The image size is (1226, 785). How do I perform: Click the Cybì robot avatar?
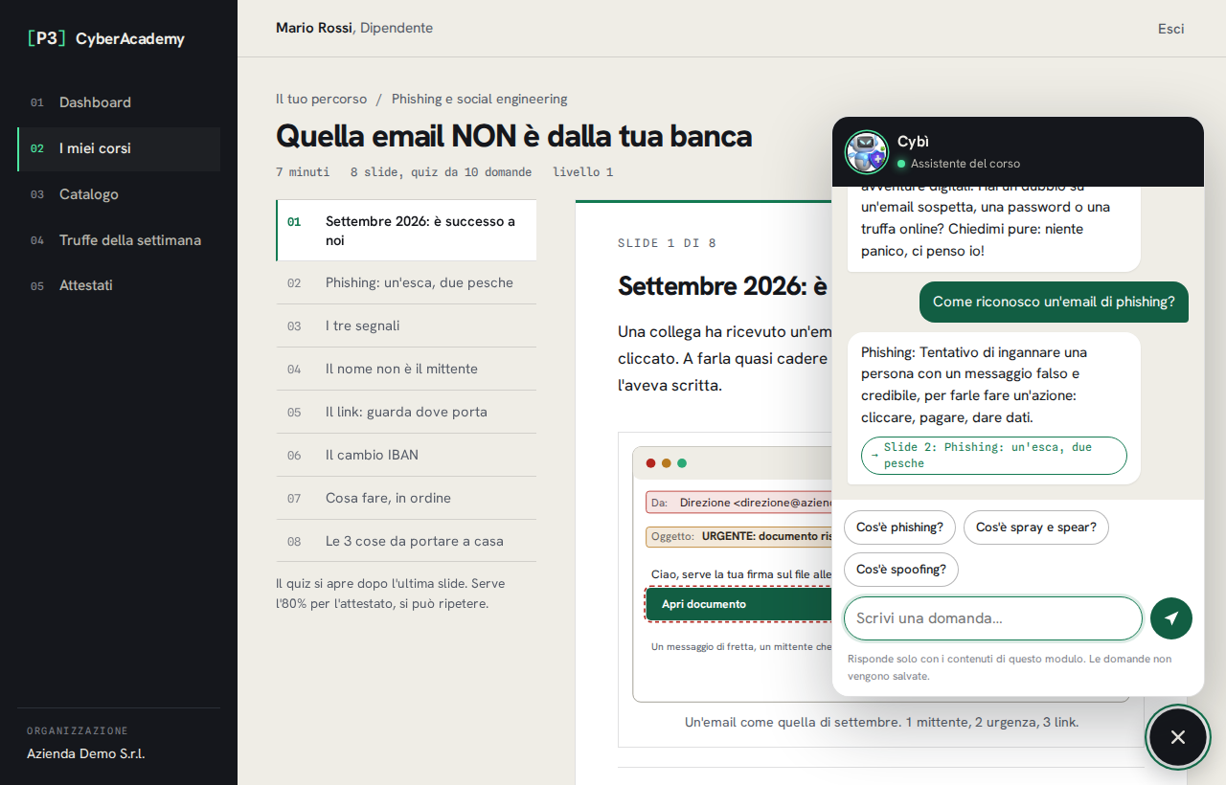(x=867, y=152)
